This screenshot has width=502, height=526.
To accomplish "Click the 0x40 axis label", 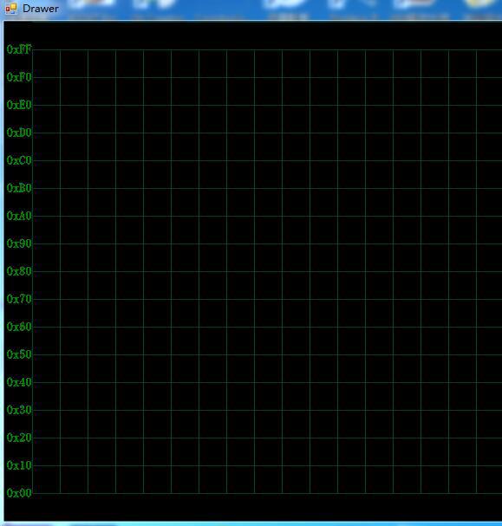I will 19,382.
